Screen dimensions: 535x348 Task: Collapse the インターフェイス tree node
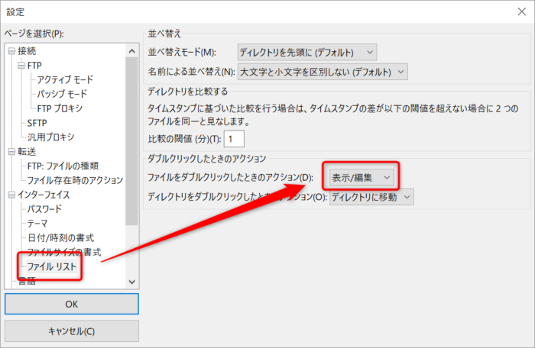[11, 195]
